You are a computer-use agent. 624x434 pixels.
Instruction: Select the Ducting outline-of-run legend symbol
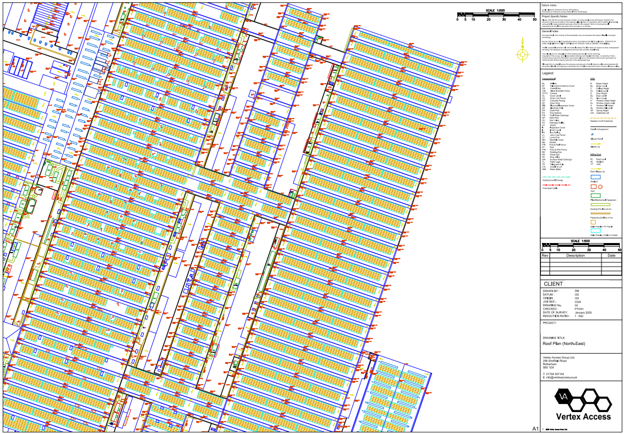600,204
